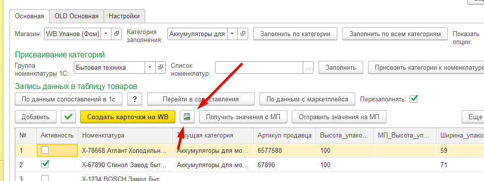
Task: Uncheck the Активность box in row 2
Action: point(45,165)
